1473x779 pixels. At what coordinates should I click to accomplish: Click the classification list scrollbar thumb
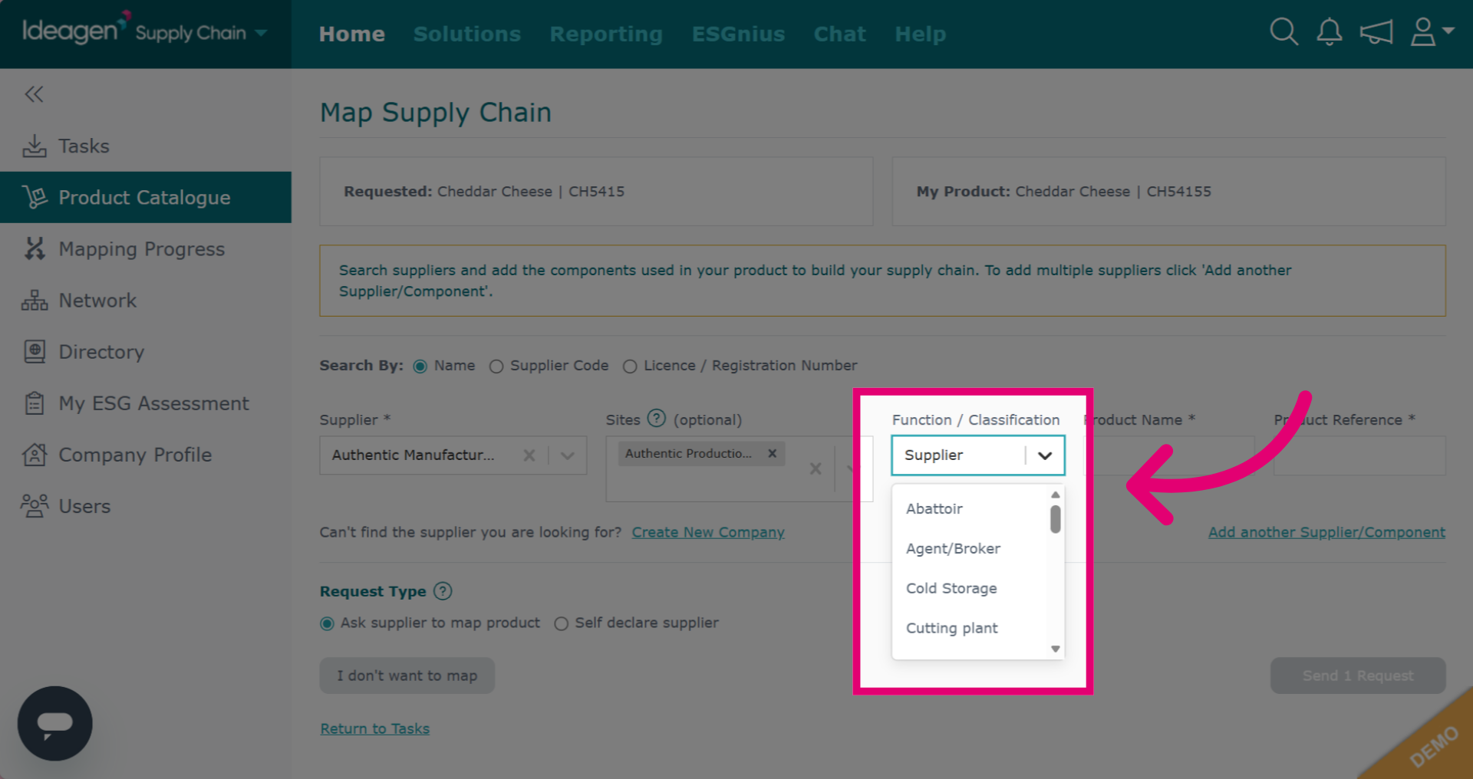coord(1056,519)
